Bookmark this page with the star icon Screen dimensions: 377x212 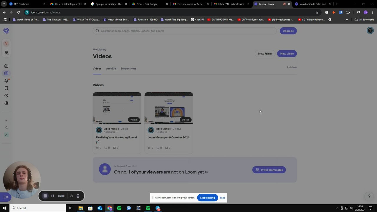(317, 12)
